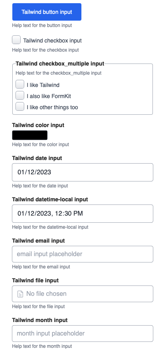Click the "Tailwind date input" label
The width and height of the screenshot is (166, 353).
pos(37,158)
